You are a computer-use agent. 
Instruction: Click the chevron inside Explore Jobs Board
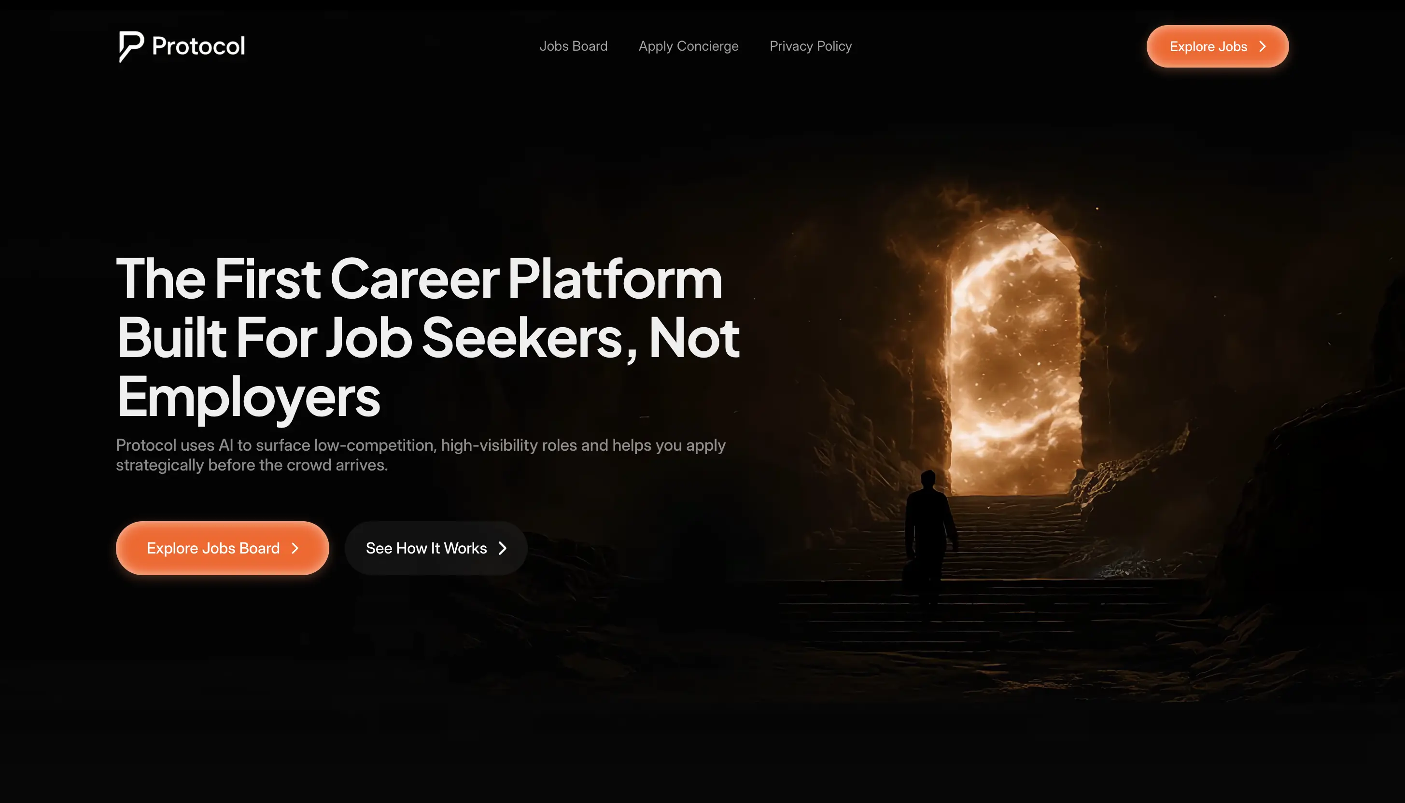[x=295, y=548]
